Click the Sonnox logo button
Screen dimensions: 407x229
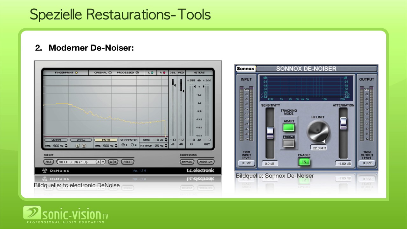[246, 69]
